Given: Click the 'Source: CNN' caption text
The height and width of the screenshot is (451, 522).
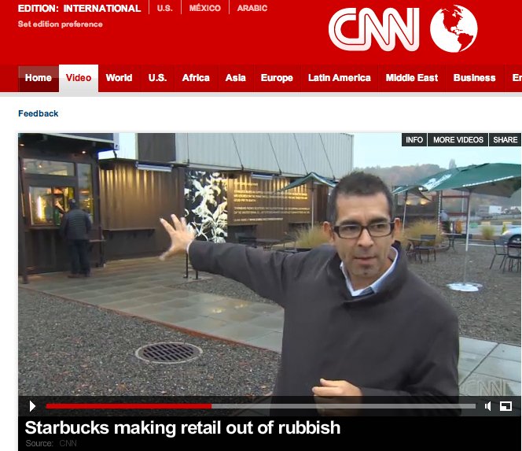Looking at the screenshot, I should pos(51,443).
